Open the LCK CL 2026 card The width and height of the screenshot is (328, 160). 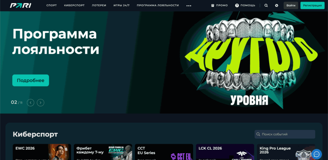tap(225, 152)
